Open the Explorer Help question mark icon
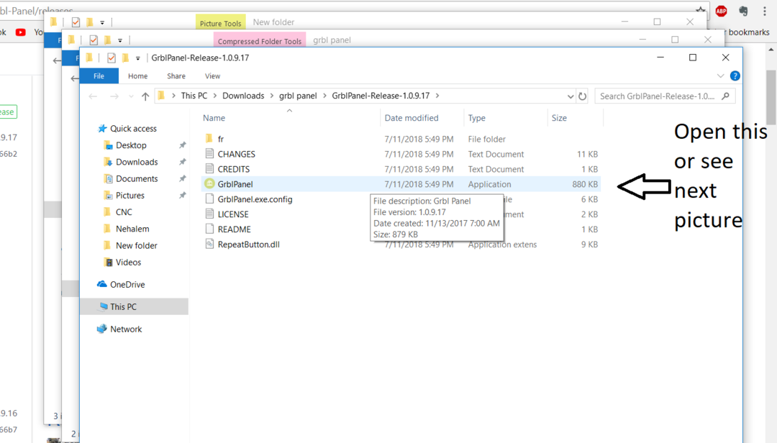This screenshot has height=443, width=777. click(735, 76)
